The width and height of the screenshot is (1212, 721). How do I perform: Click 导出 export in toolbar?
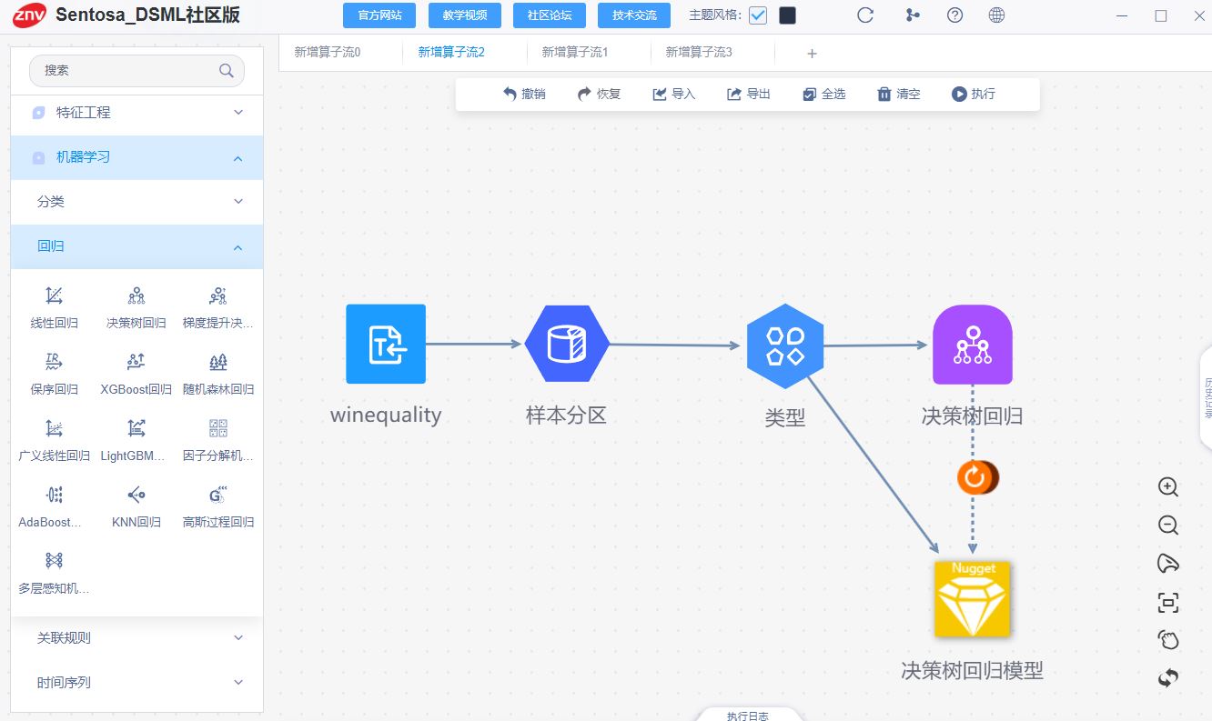749,94
